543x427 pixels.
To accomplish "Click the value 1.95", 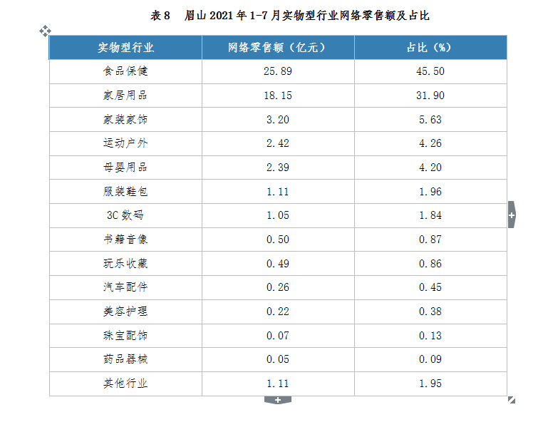I will (430, 384).
